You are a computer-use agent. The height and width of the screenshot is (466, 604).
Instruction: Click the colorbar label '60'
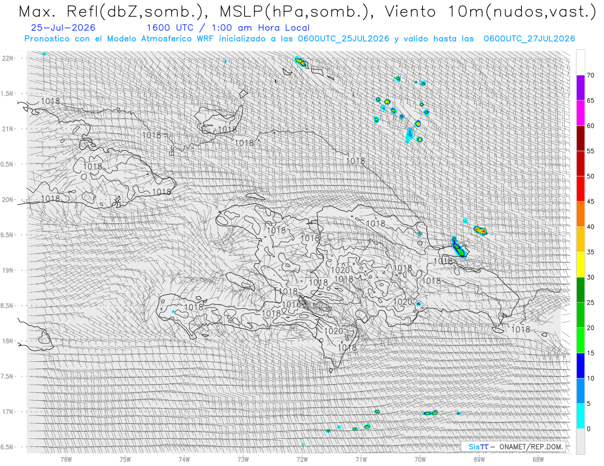coord(590,126)
